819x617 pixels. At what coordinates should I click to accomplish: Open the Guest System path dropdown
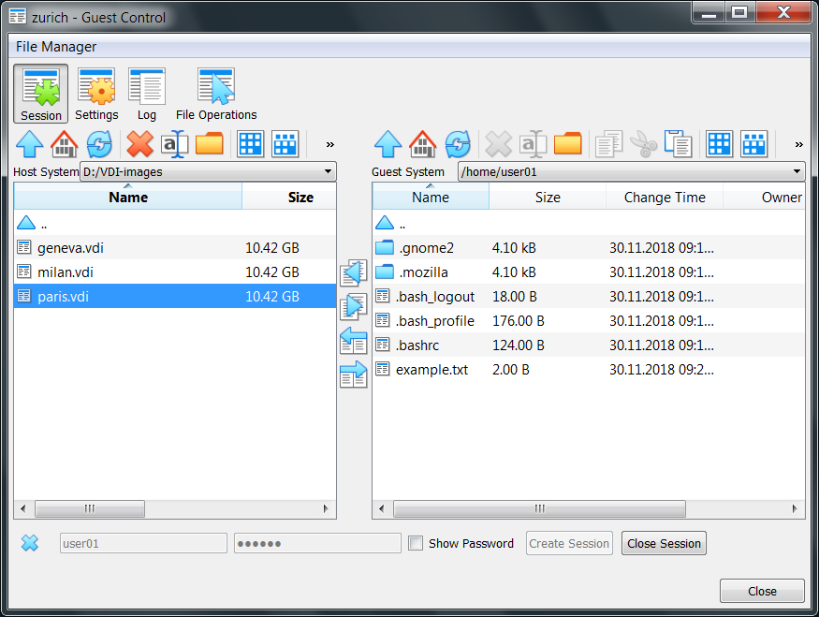[x=795, y=171]
